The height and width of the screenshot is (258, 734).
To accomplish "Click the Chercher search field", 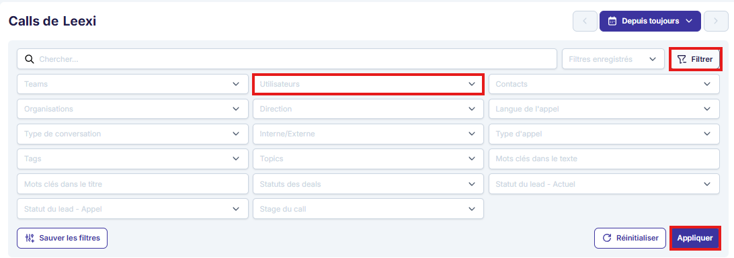I will coord(287,60).
